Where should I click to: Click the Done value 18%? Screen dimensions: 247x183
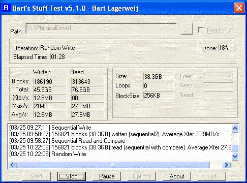[x=226, y=48]
